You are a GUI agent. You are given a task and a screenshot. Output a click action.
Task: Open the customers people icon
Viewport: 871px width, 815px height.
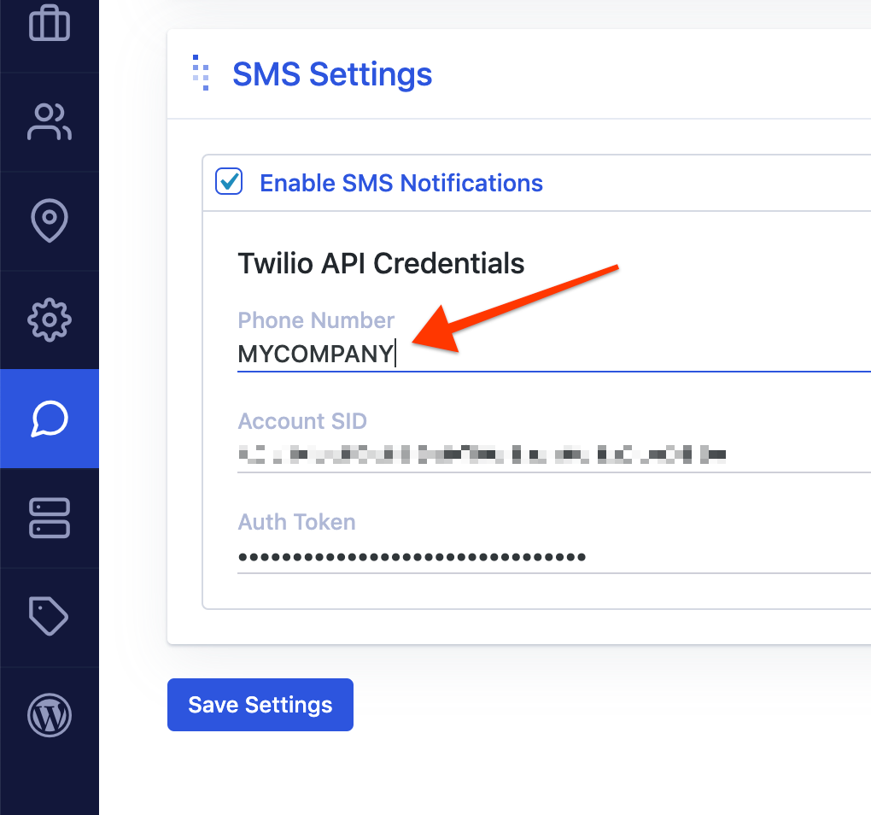pos(50,121)
